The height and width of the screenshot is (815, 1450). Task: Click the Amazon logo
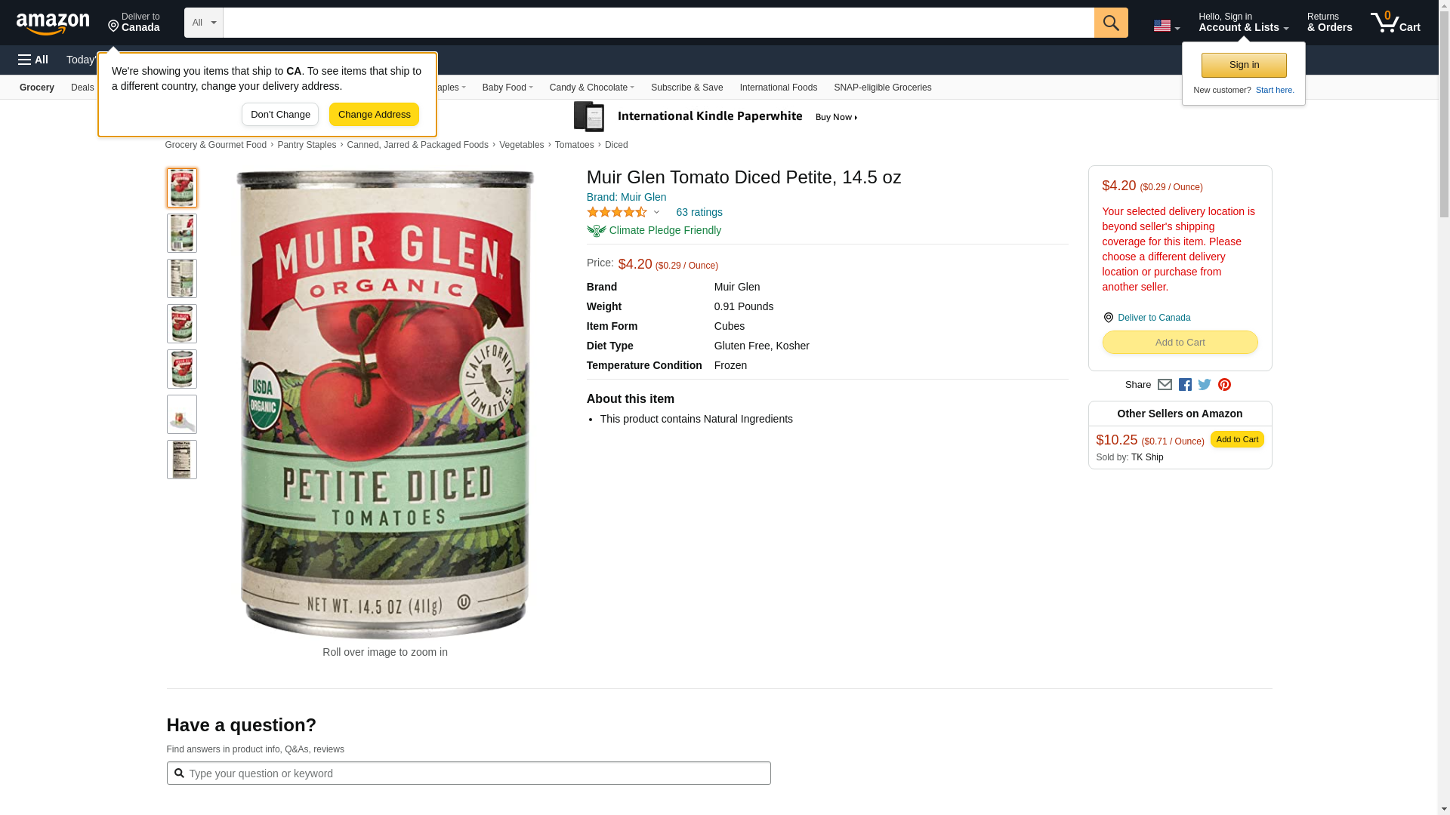(53, 24)
